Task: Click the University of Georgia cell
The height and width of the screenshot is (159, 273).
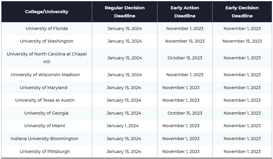Action: (46, 113)
